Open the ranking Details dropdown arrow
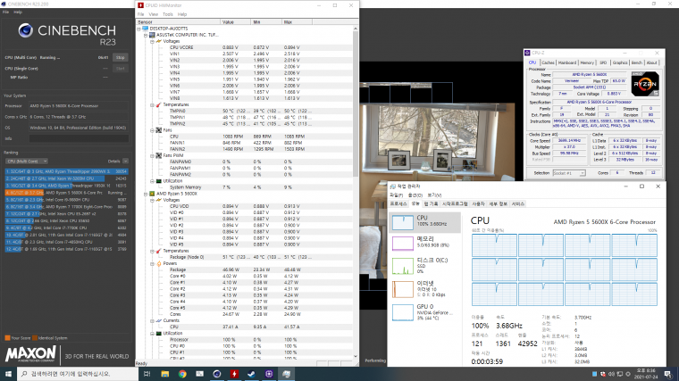The width and height of the screenshot is (679, 381). (125, 162)
